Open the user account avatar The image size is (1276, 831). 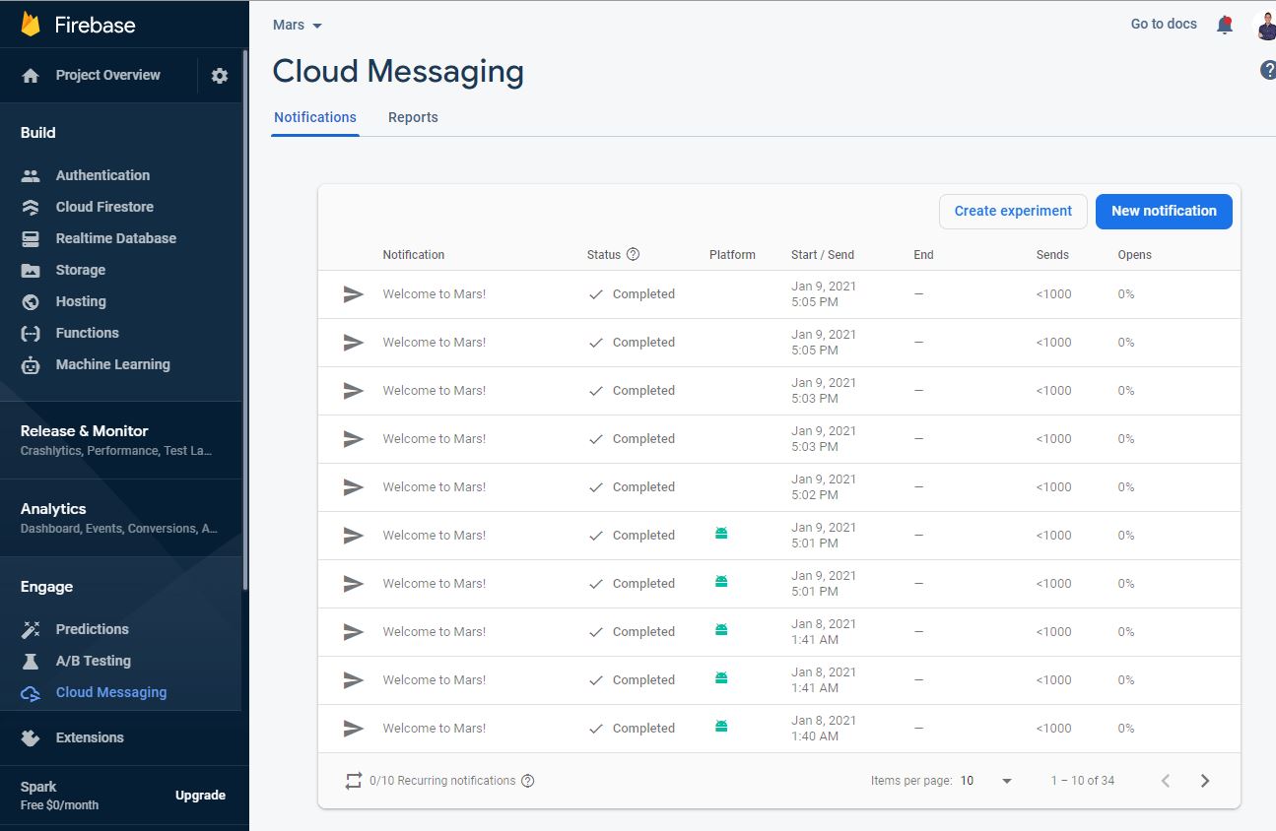pyautogui.click(x=1265, y=26)
